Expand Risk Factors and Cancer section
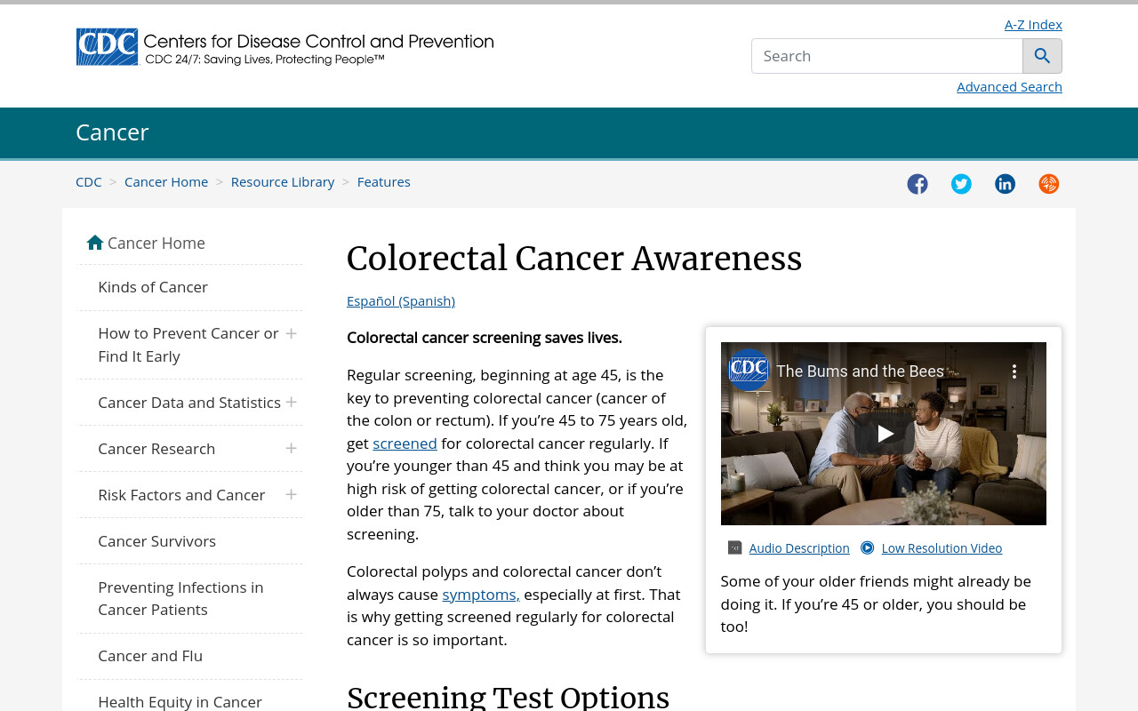Screen dimensions: 1138x711 291,495
